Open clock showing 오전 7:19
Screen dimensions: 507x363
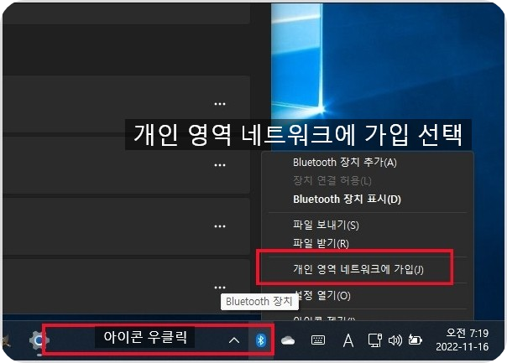pyautogui.click(x=467, y=333)
